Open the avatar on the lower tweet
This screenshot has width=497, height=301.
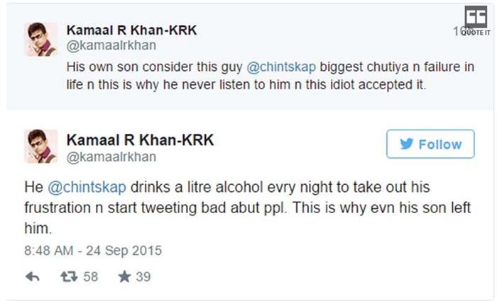pos(41,148)
